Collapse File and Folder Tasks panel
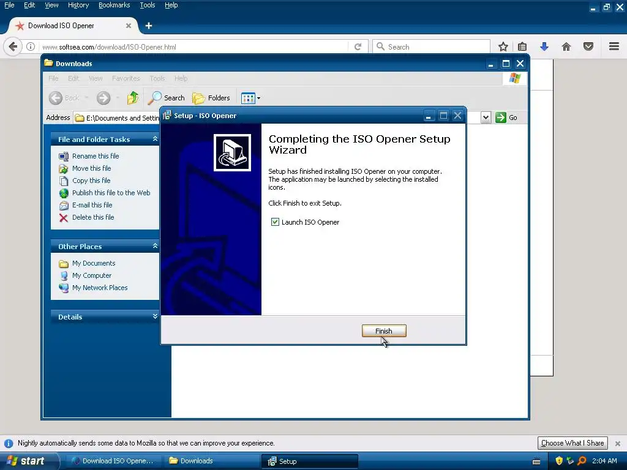627x470 pixels. coord(155,139)
